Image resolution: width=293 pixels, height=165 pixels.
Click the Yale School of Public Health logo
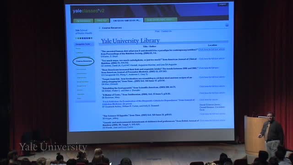coord(83,32)
